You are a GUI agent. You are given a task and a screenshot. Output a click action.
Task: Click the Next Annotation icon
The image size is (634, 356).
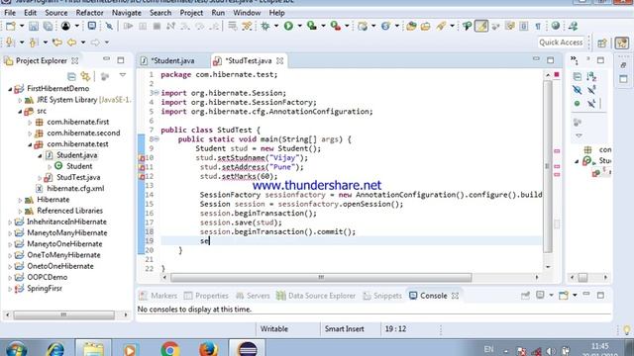point(10,42)
